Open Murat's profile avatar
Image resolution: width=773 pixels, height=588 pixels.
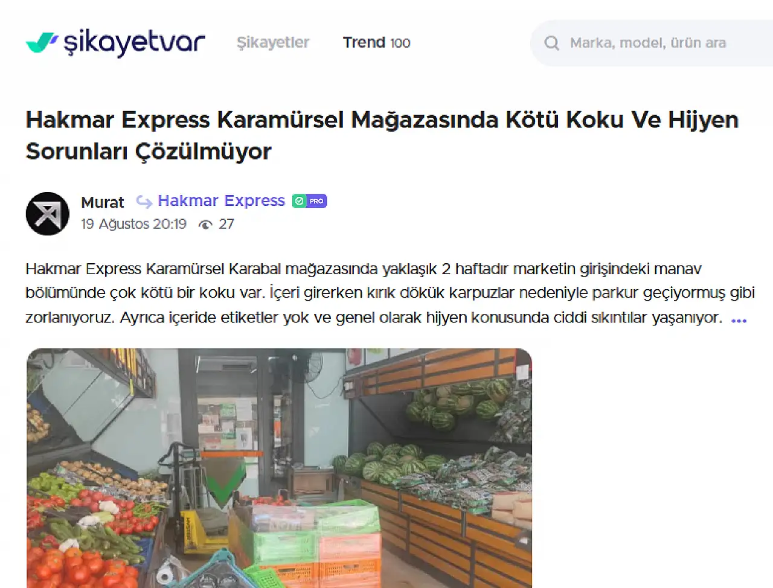(x=48, y=214)
